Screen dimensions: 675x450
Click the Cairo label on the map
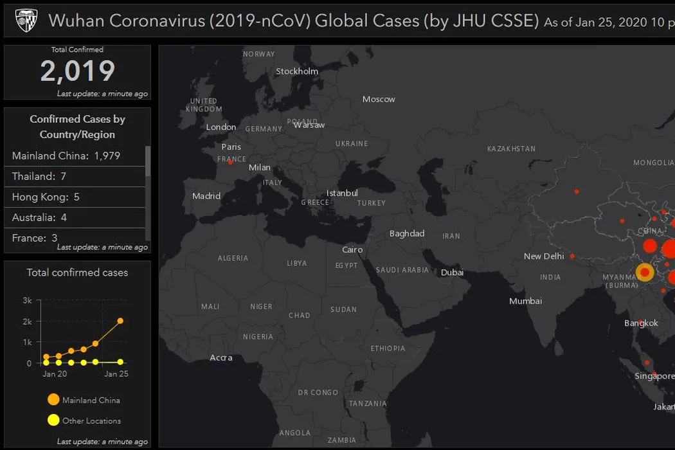coord(352,250)
